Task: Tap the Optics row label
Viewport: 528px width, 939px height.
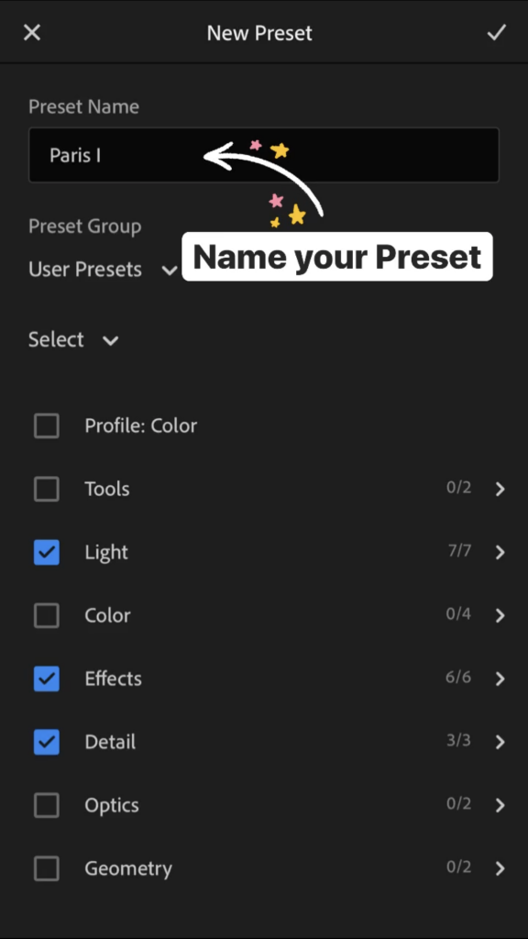Action: (111, 805)
